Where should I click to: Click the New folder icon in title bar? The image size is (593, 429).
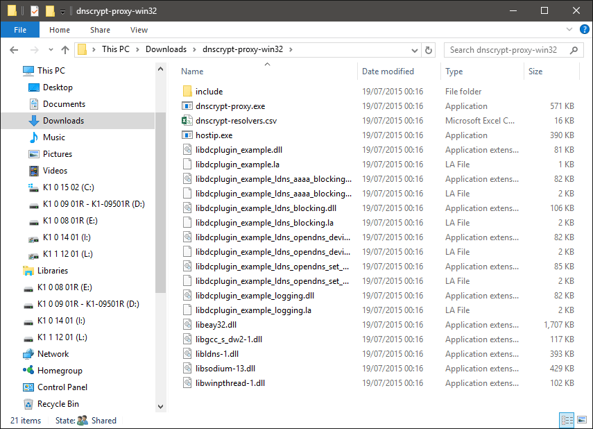click(x=50, y=11)
